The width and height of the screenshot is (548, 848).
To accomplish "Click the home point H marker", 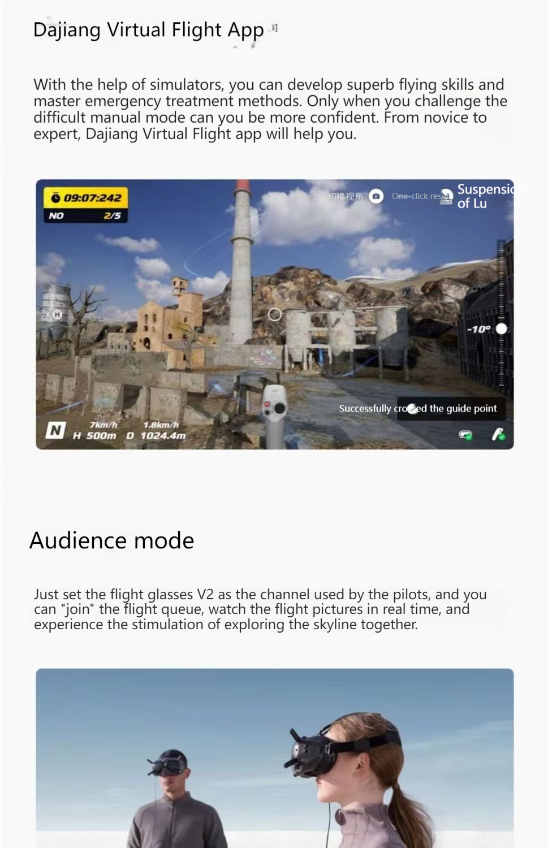I will pos(57,314).
